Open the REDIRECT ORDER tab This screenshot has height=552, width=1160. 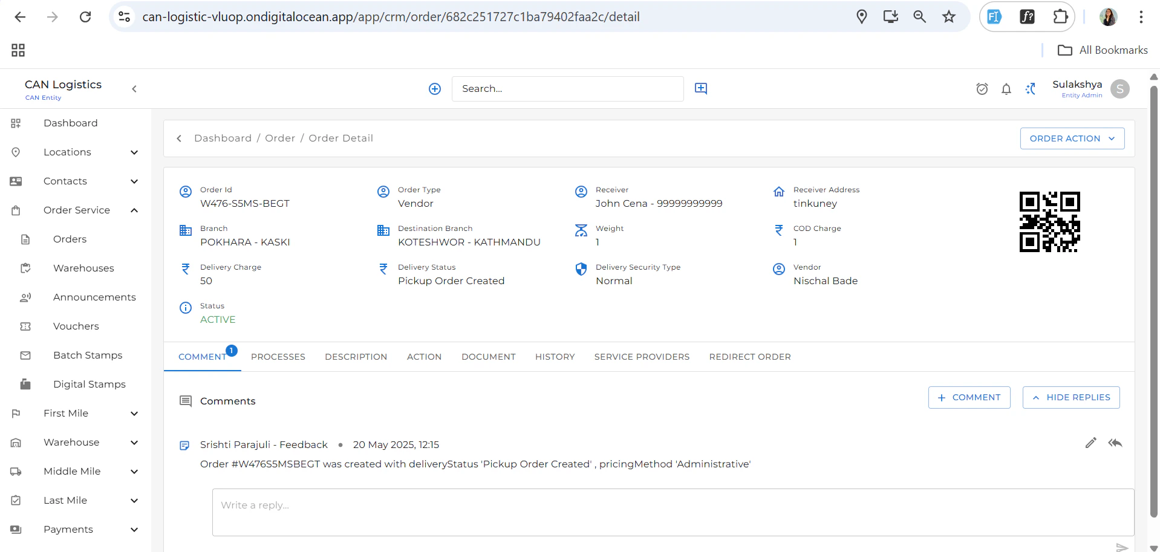(x=750, y=357)
